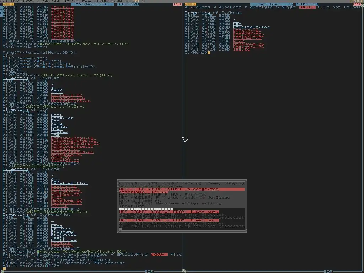Open SSE.ZC in the left window listing

click(x=59, y=206)
